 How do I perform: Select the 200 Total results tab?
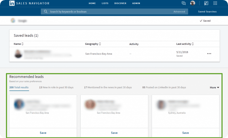point(19,87)
